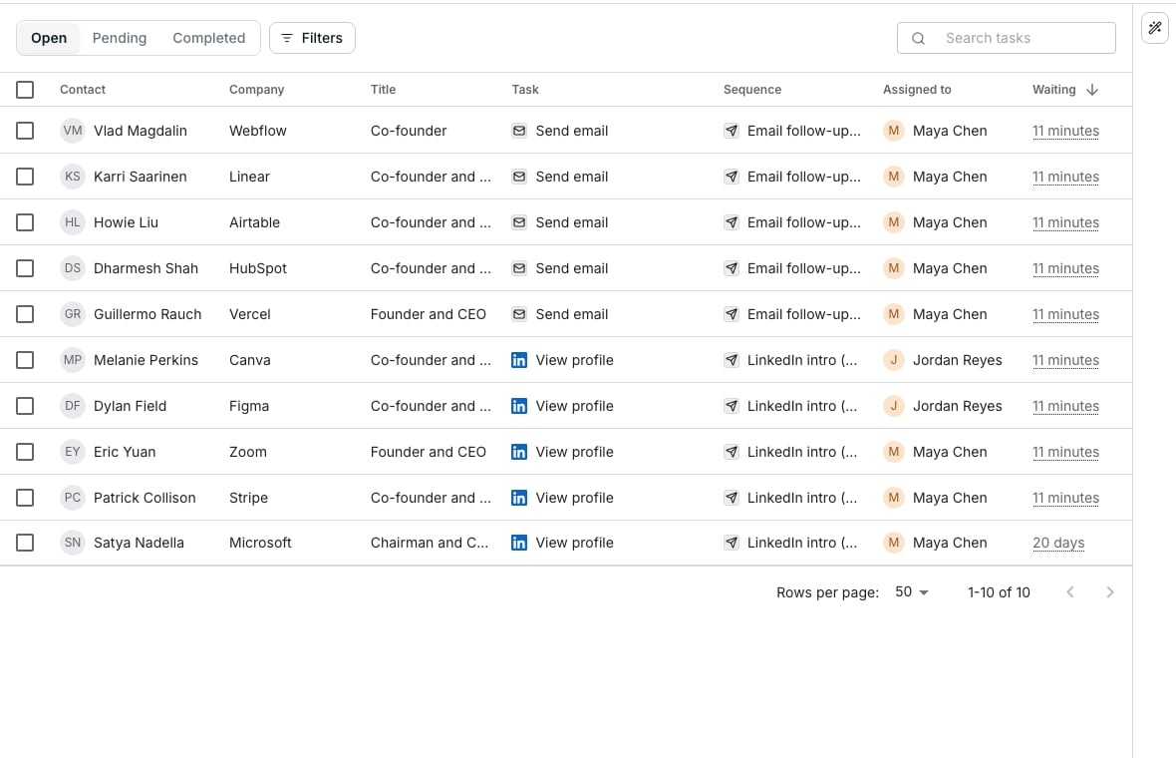The image size is (1176, 758).
Task: Click the 20 days waiting time
Action: tap(1058, 543)
